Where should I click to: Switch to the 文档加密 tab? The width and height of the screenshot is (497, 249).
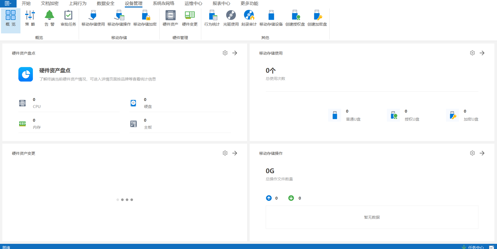[50, 3]
